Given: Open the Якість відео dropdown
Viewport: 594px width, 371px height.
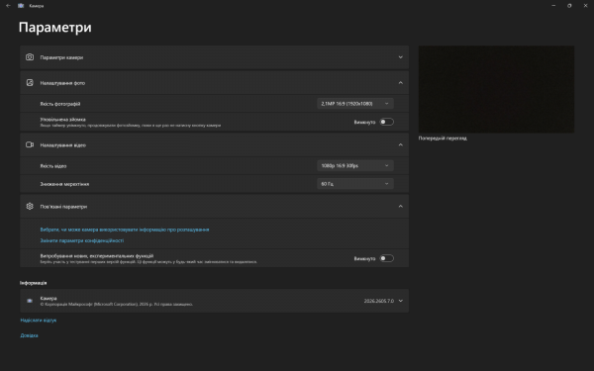Looking at the screenshot, I should 355,165.
